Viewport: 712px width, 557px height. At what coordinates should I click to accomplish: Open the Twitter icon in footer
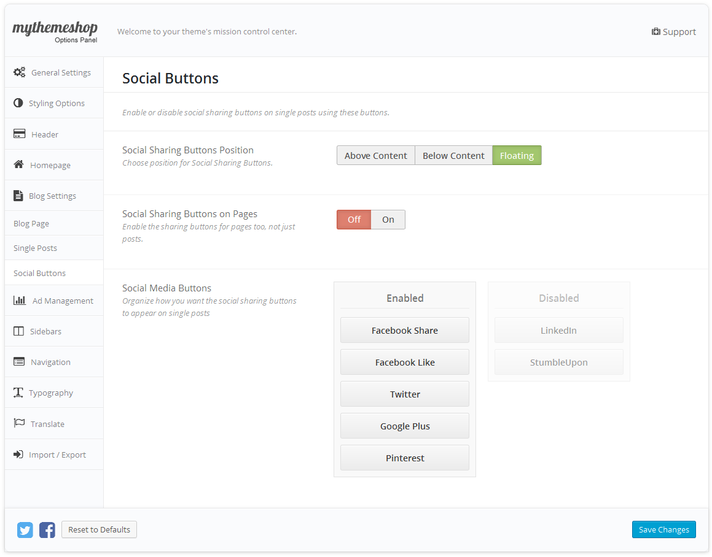pyautogui.click(x=25, y=530)
